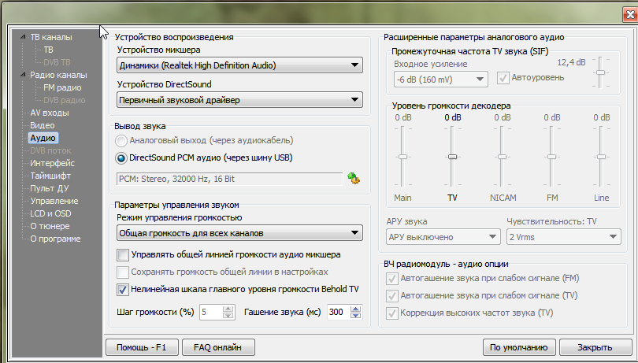Expand the DirectSound device dropdown

tap(239, 100)
